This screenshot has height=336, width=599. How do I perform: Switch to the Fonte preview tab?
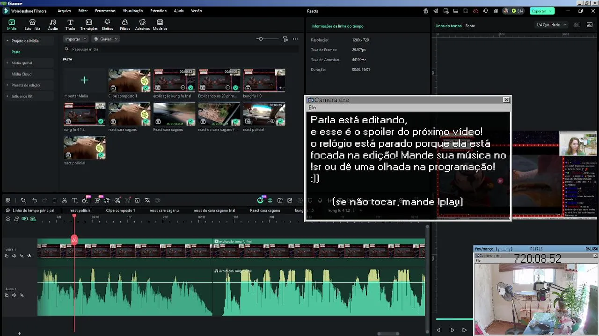coord(470,26)
